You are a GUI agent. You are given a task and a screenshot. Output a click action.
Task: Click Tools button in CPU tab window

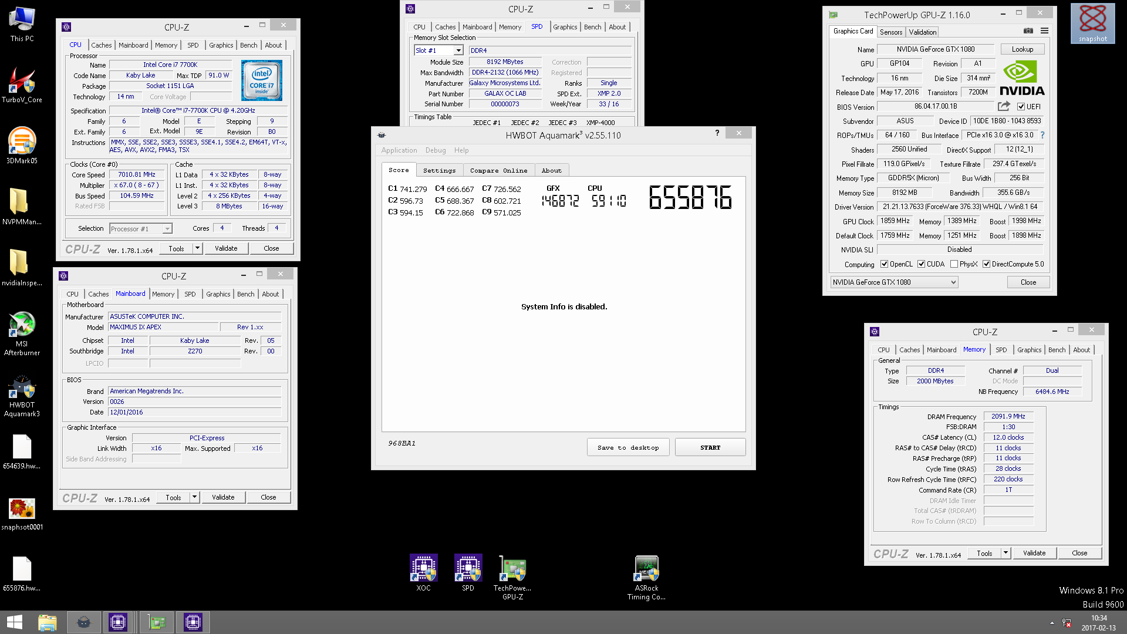click(x=176, y=248)
